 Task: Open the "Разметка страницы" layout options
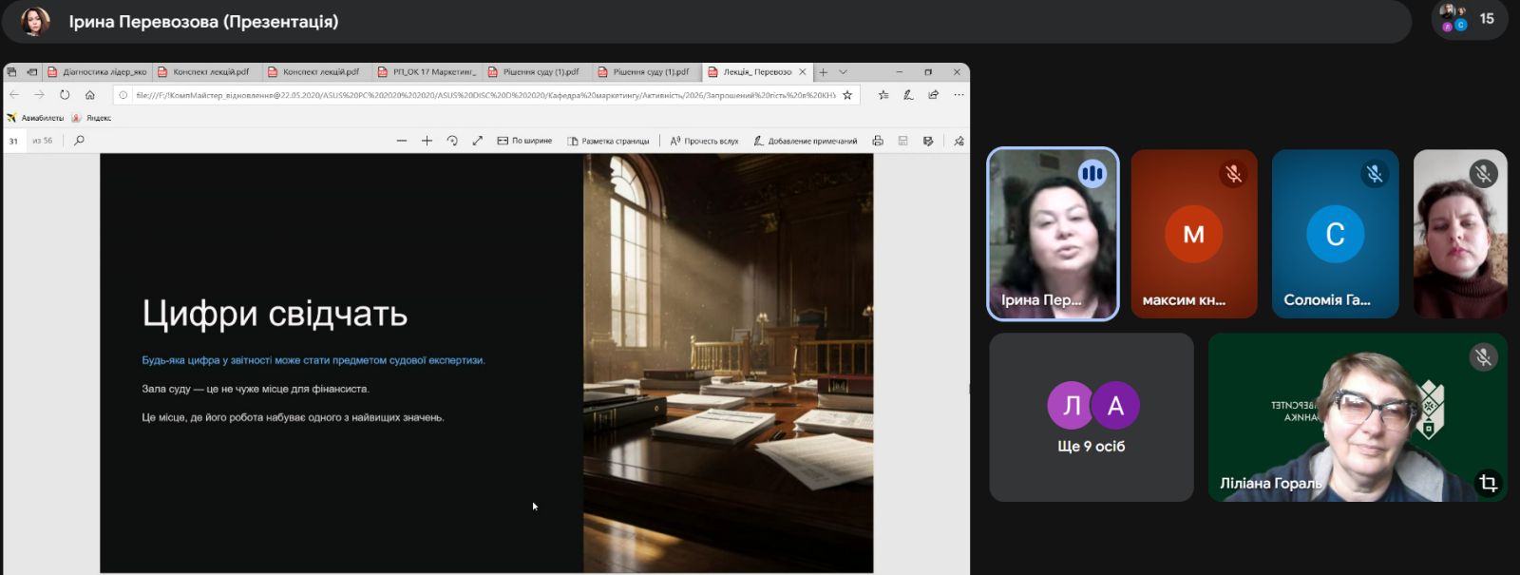[x=608, y=141]
